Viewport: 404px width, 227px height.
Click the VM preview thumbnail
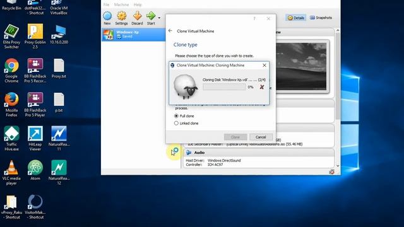pos(301,67)
